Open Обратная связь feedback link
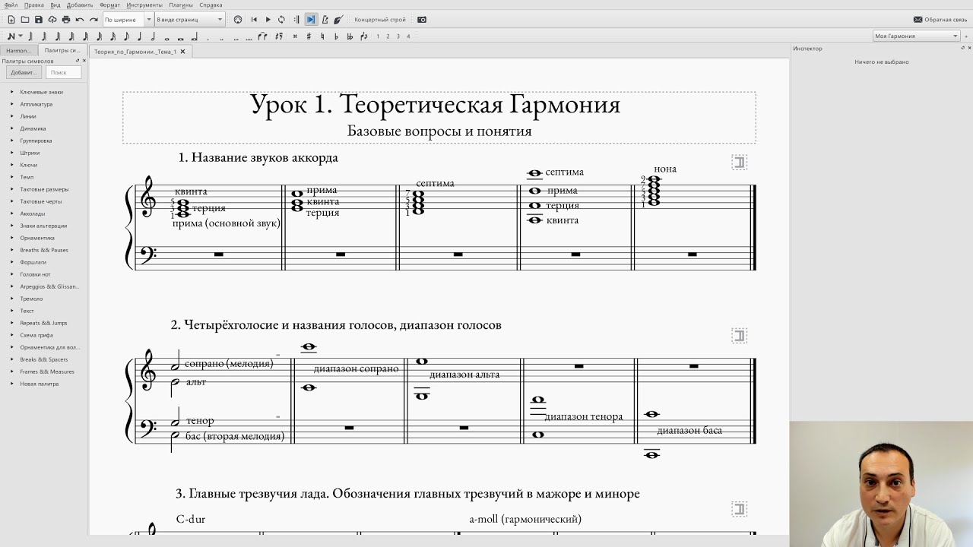The image size is (973, 547). pyautogui.click(x=940, y=20)
